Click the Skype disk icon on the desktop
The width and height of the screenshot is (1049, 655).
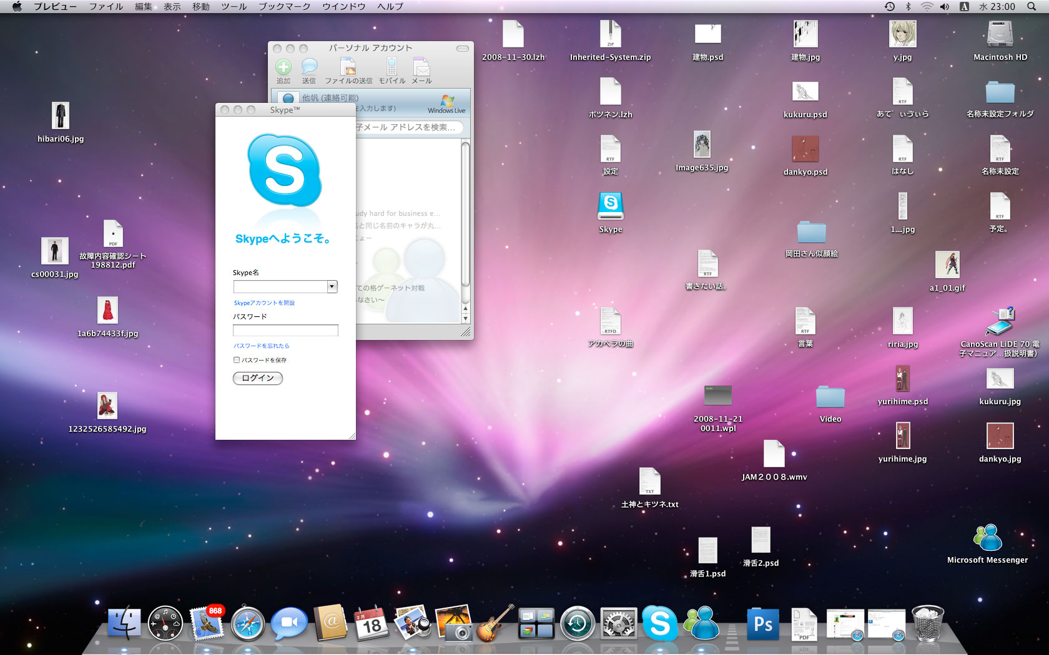[611, 206]
